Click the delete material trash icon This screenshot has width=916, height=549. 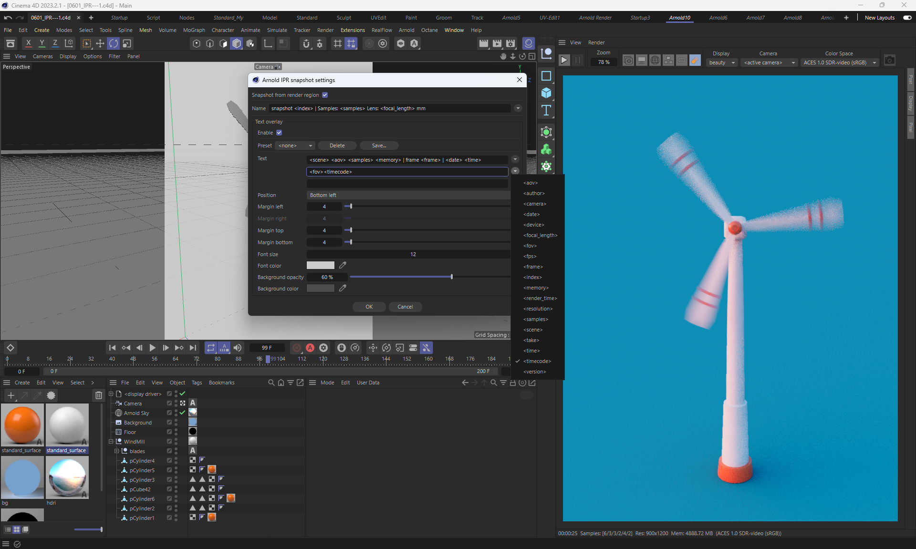(98, 395)
